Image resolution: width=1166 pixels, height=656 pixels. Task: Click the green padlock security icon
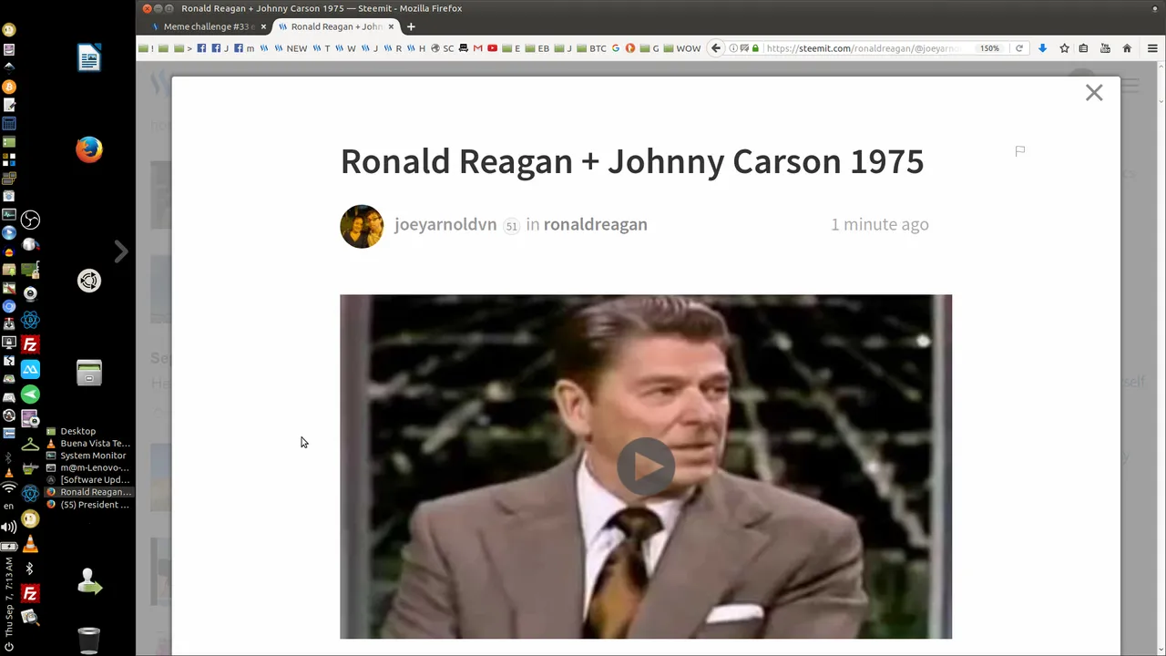[755, 48]
